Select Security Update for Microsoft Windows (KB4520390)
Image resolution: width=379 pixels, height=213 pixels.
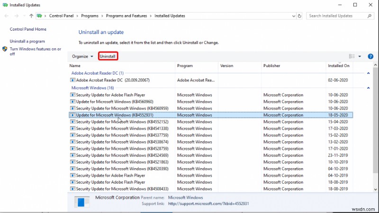[211, 169]
